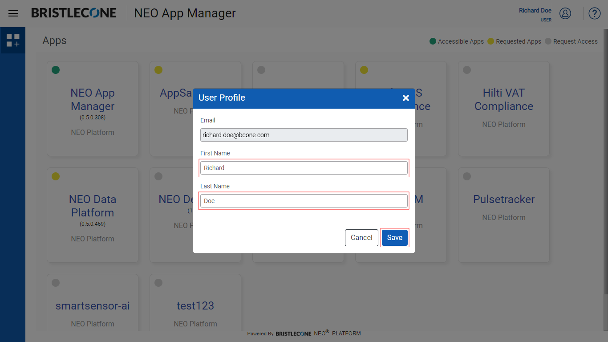Click gray status dot on smartsensor-ai card
Screen dimensions: 608x342
(56, 283)
